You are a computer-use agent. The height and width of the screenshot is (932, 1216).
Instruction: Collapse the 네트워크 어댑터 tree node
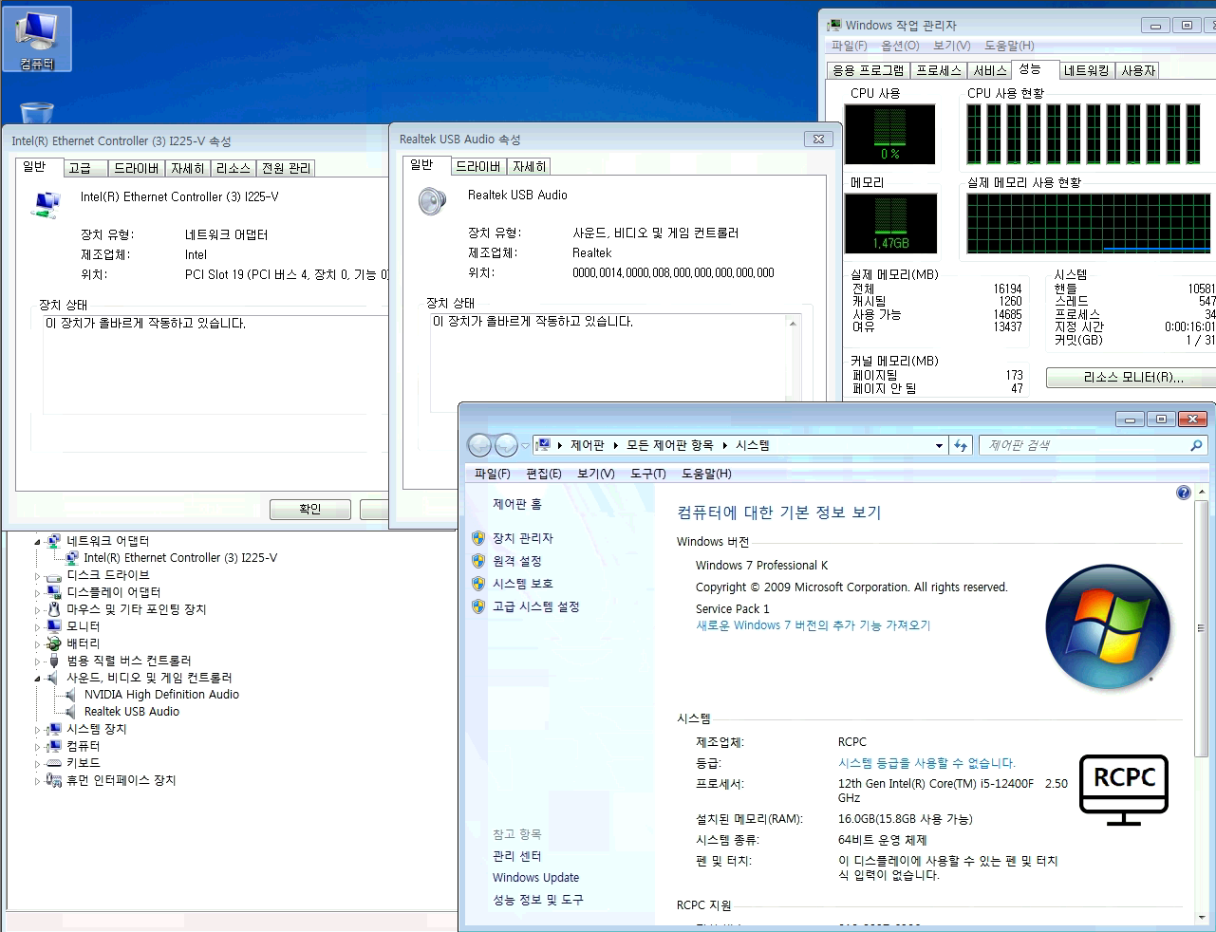pos(38,542)
